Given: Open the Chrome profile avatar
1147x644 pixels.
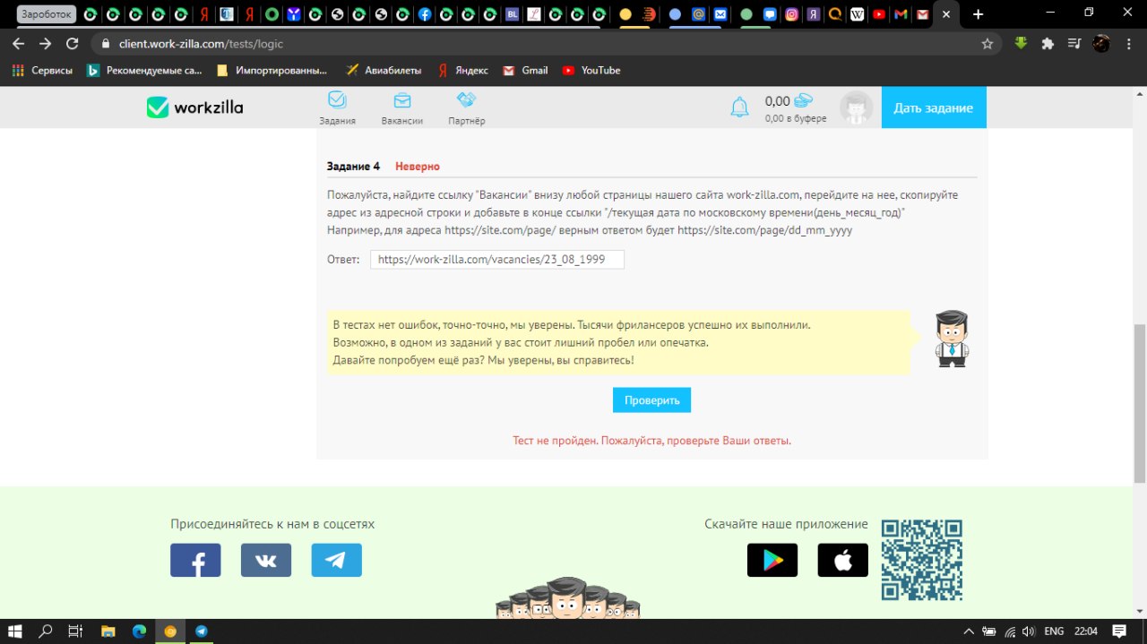Looking at the screenshot, I should pyautogui.click(x=1101, y=43).
